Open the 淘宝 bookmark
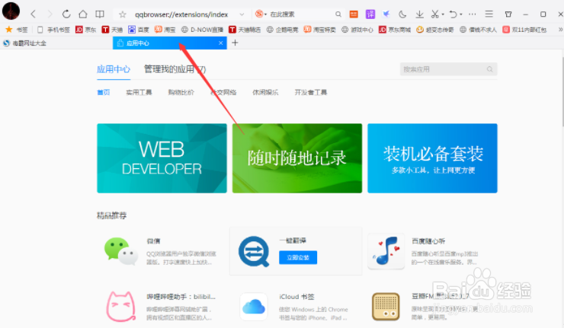Viewport: 564px width, 328px height. click(165, 30)
